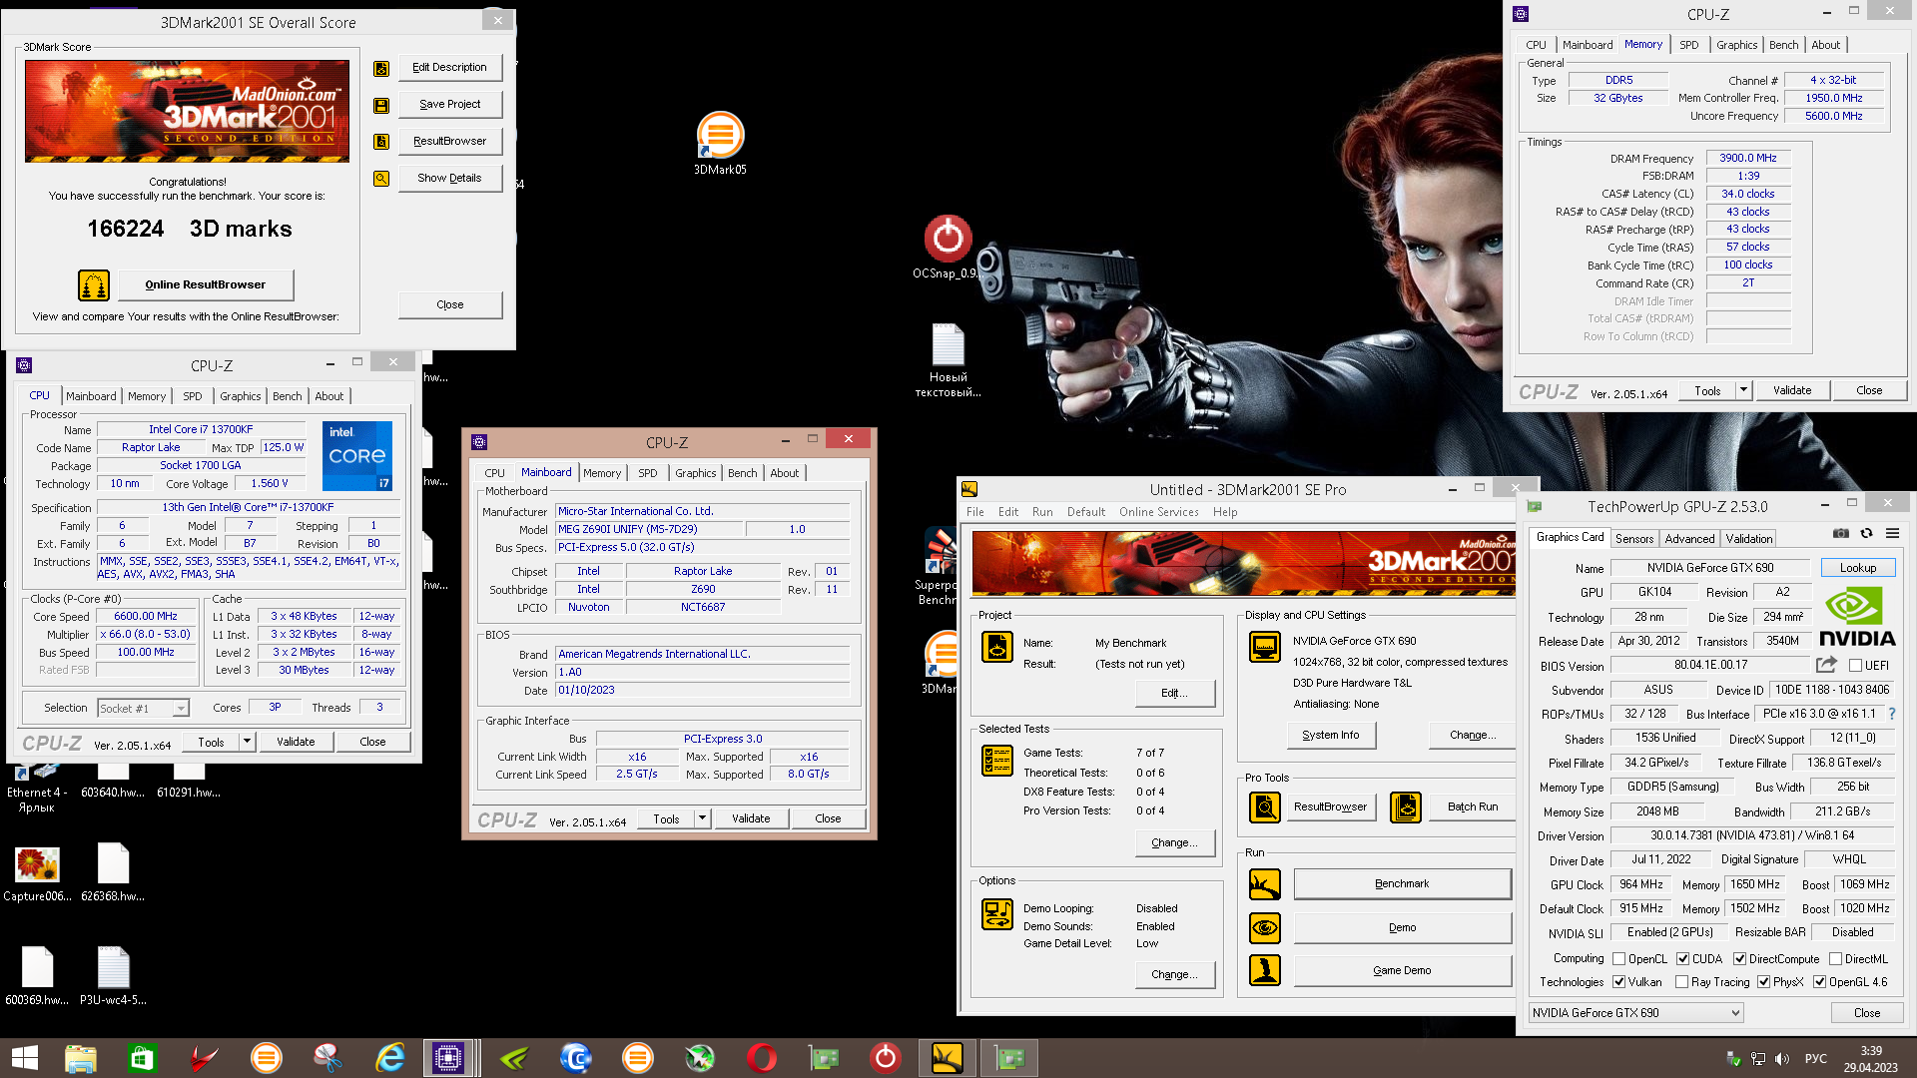Select the Capture006 desktop image file
Viewport: 1917px width, 1078px height.
pos(37,873)
